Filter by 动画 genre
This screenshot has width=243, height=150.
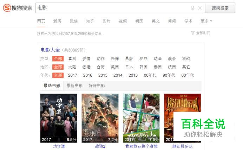tap(158, 59)
